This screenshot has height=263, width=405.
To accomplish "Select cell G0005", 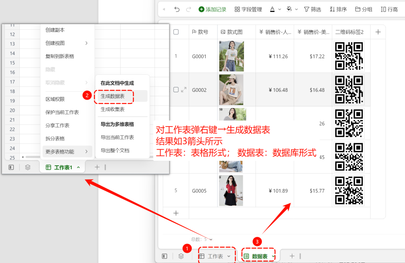I will pyautogui.click(x=203, y=191).
